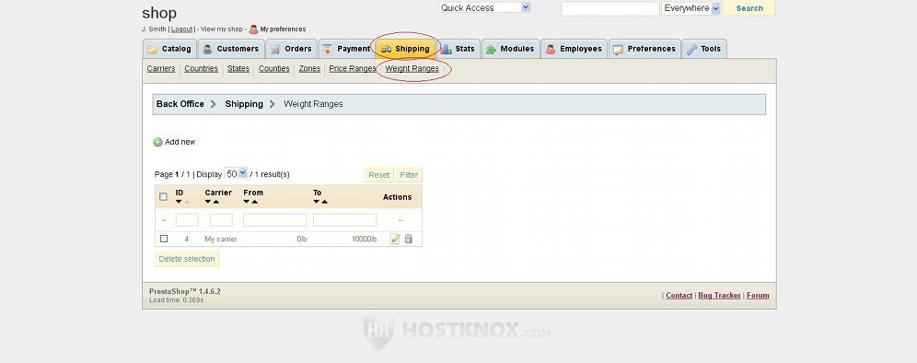Open the Price Ranges submenu link
The width and height of the screenshot is (917, 363).
(x=353, y=68)
